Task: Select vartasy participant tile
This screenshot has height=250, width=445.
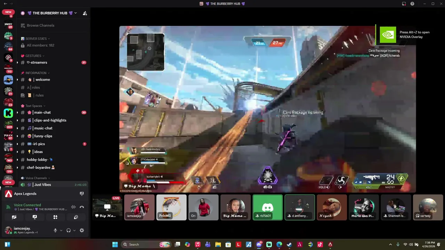Action: [x=428, y=207]
